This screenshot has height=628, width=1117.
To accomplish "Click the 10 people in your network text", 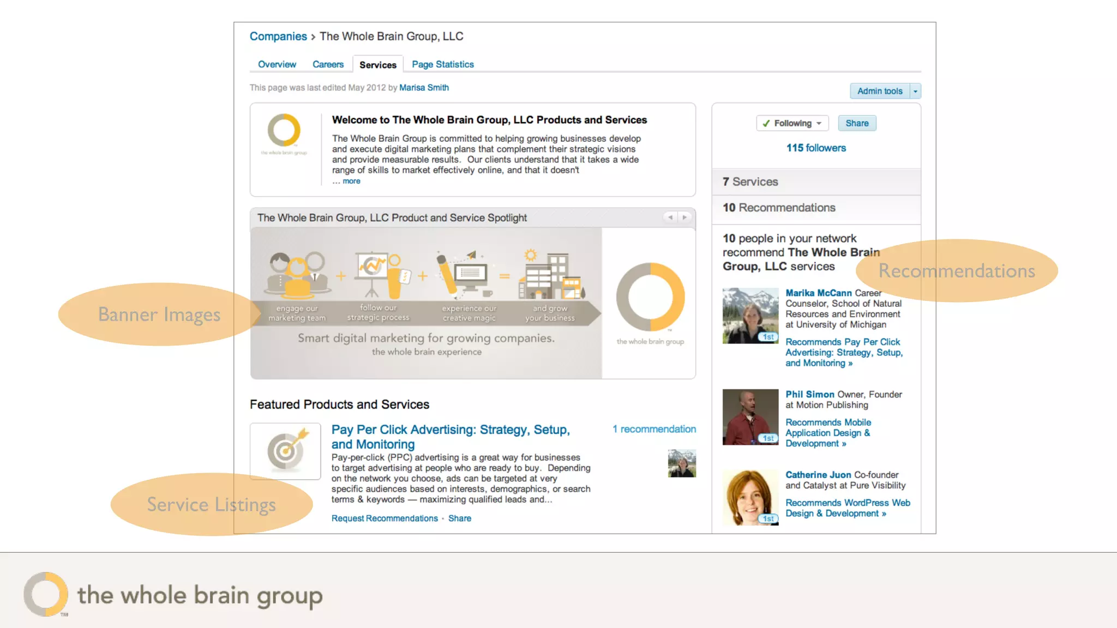I will [x=801, y=252].
